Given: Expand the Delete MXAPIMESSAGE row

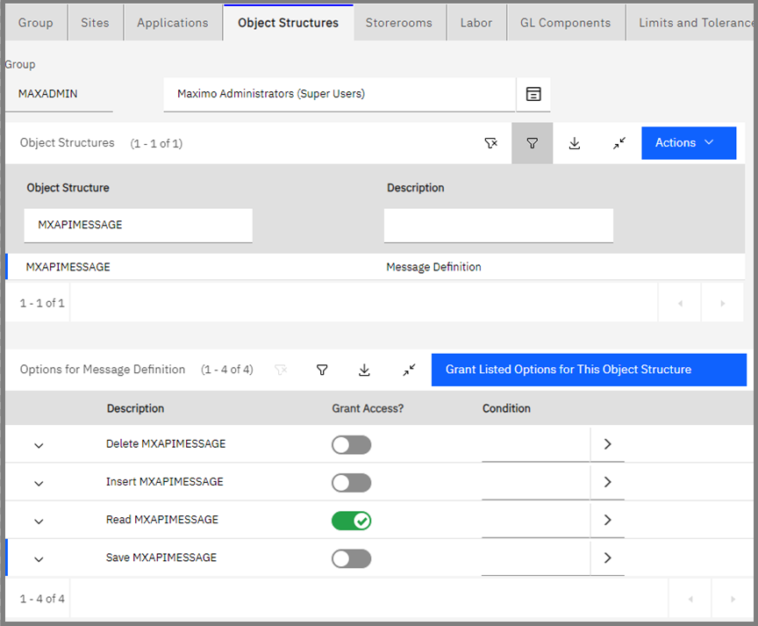Looking at the screenshot, I should point(38,445).
